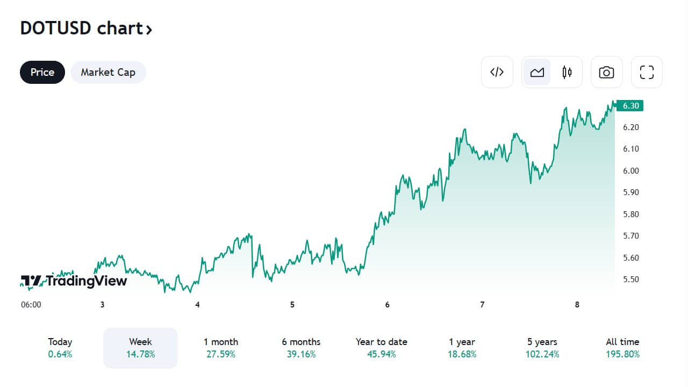This screenshot has height=387, width=688.
Task: Choose the 6 months range
Action: 301,348
